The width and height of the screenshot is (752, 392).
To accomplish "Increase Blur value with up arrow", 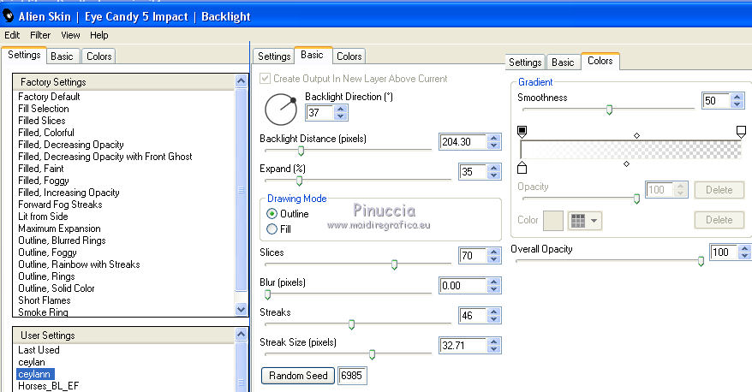I will tap(494, 282).
